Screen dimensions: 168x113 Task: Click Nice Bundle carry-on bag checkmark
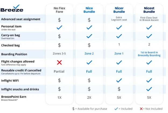89,36
